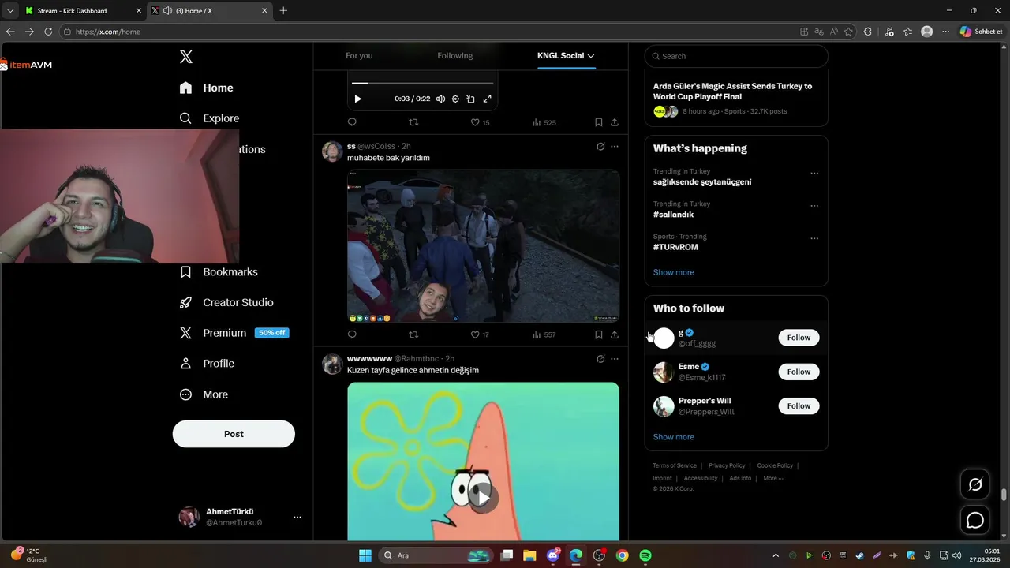This screenshot has width=1010, height=568.
Task: Seek on the video progress bar
Action: click(422, 83)
